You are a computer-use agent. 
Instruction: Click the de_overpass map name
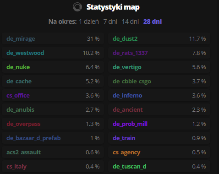(x=23, y=124)
